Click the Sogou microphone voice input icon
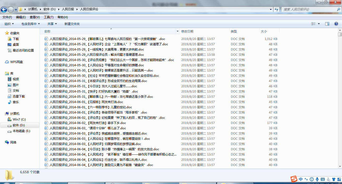342x184 pixels. pos(317,179)
